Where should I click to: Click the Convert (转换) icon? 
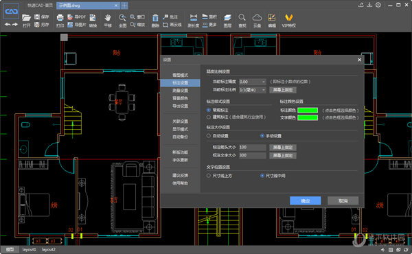point(93,18)
